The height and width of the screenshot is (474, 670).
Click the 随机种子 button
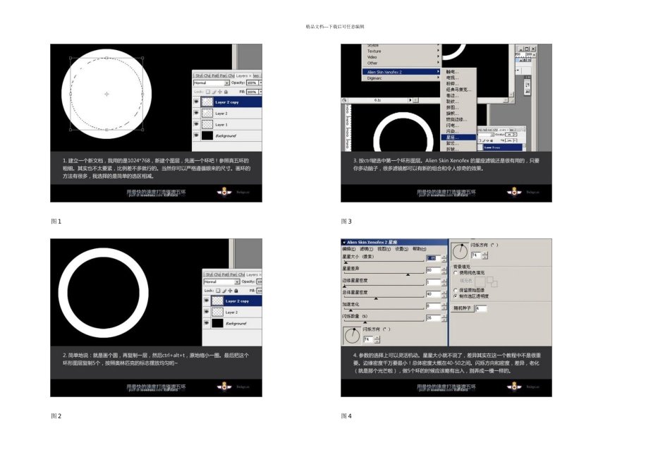tap(463, 308)
